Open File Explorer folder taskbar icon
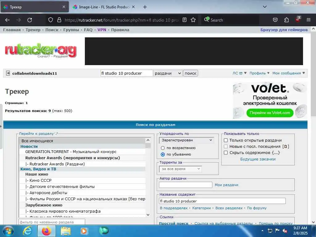This screenshot has height=237, width=316. (66, 231)
